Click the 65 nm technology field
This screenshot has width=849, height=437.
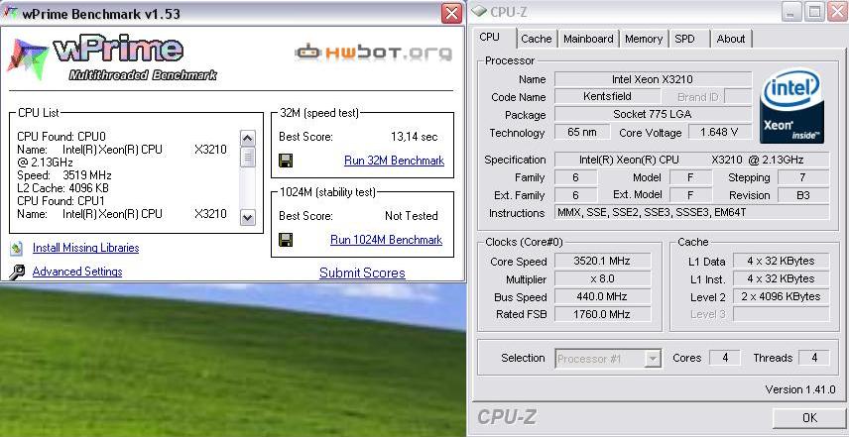click(582, 132)
